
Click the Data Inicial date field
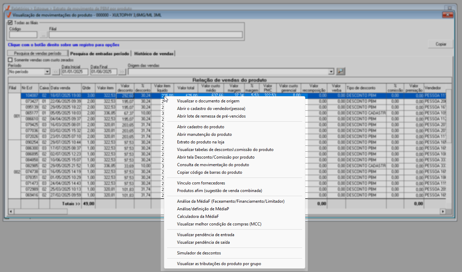coord(74,72)
